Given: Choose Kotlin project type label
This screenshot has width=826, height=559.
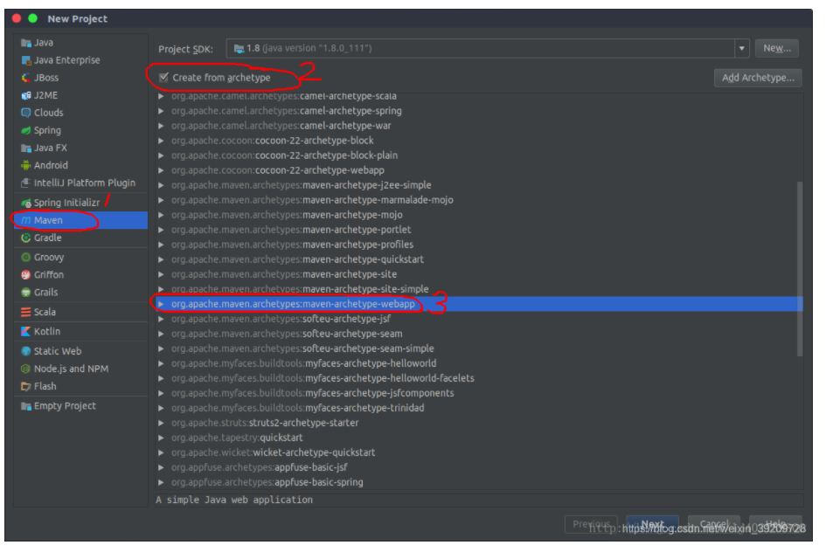Looking at the screenshot, I should click(x=47, y=332).
